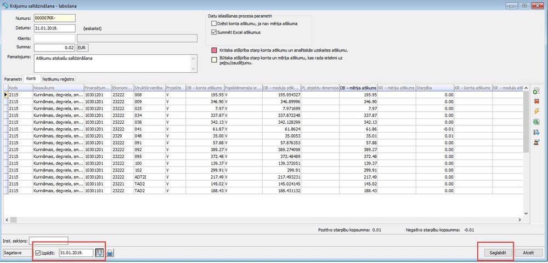The image size is (548, 263).
Task: Click DB moduļa cell 372.48489
Action: [x=281, y=157]
